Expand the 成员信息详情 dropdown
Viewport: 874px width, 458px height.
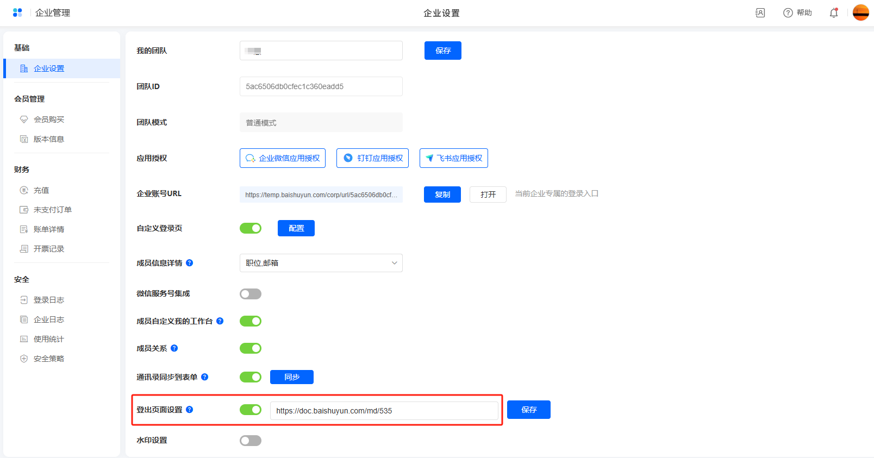click(x=321, y=263)
